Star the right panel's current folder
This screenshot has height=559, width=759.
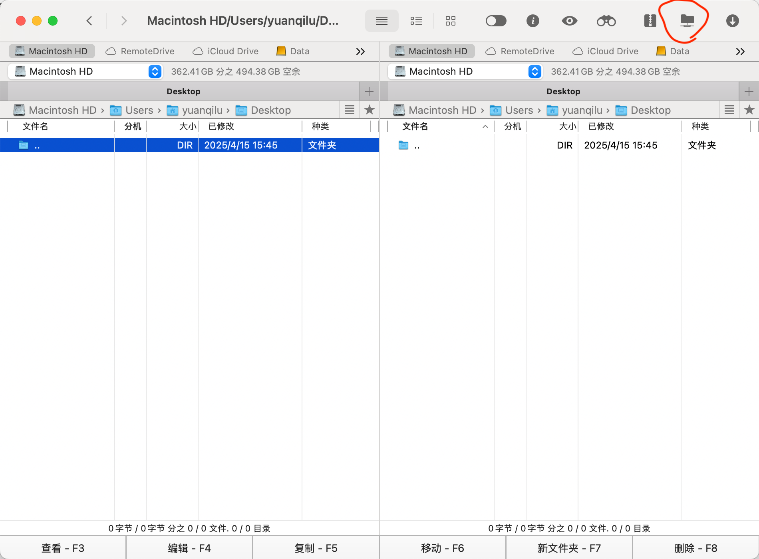point(749,110)
